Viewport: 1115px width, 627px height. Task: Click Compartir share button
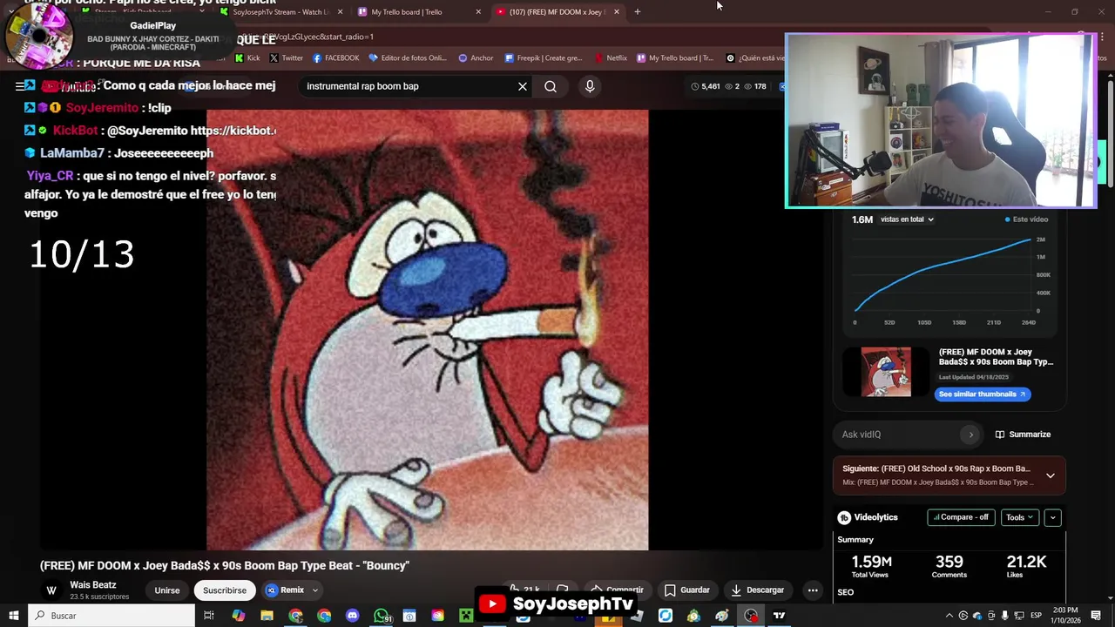[617, 590]
